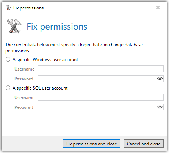This screenshot has height=153, width=169.
Task: Click the 'A specific SQL user account' label text
Action: 40,88
